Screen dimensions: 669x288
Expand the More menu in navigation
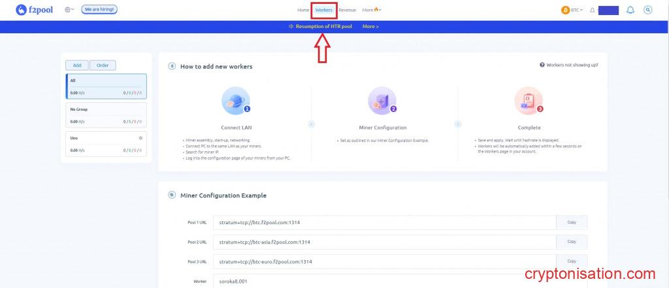[371, 10]
